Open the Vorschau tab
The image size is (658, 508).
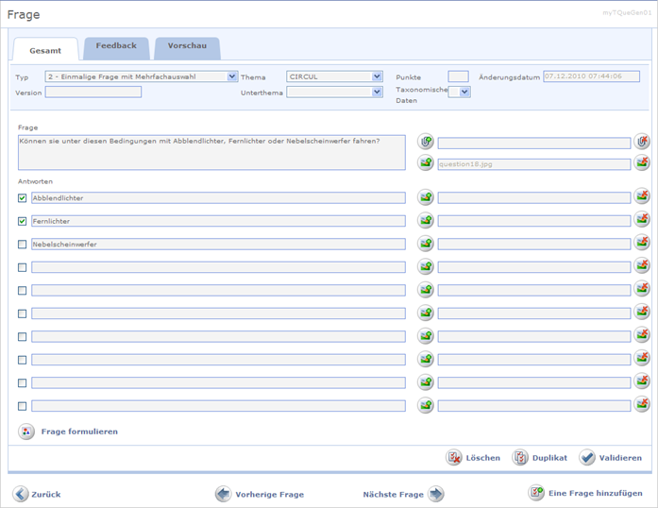(x=187, y=46)
